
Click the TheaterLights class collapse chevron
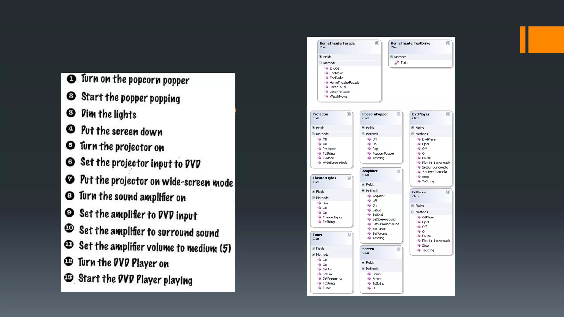coord(349,178)
